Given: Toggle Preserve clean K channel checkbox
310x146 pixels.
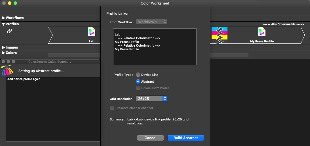Looking at the screenshot, I should click(x=112, y=108).
